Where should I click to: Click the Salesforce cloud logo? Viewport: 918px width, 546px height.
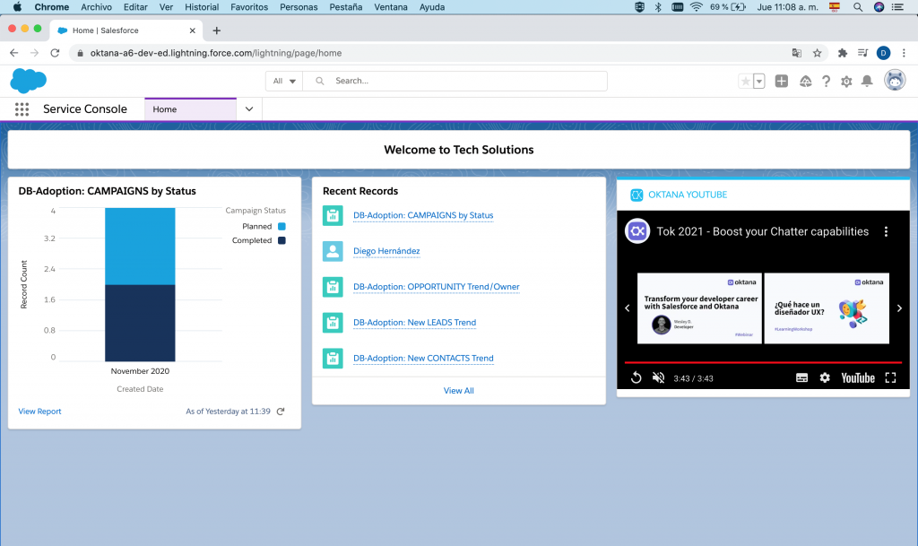(x=28, y=81)
